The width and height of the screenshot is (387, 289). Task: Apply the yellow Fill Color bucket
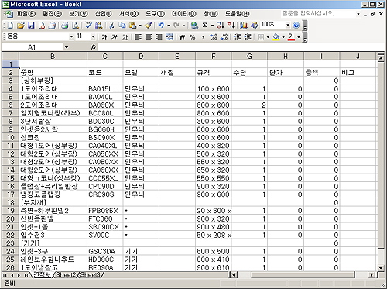tap(276, 37)
